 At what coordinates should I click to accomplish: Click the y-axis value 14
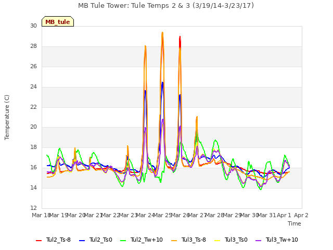point(33,187)
